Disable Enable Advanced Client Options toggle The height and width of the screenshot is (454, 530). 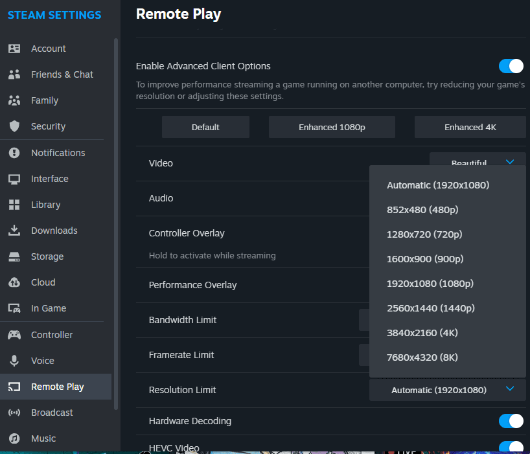[511, 66]
